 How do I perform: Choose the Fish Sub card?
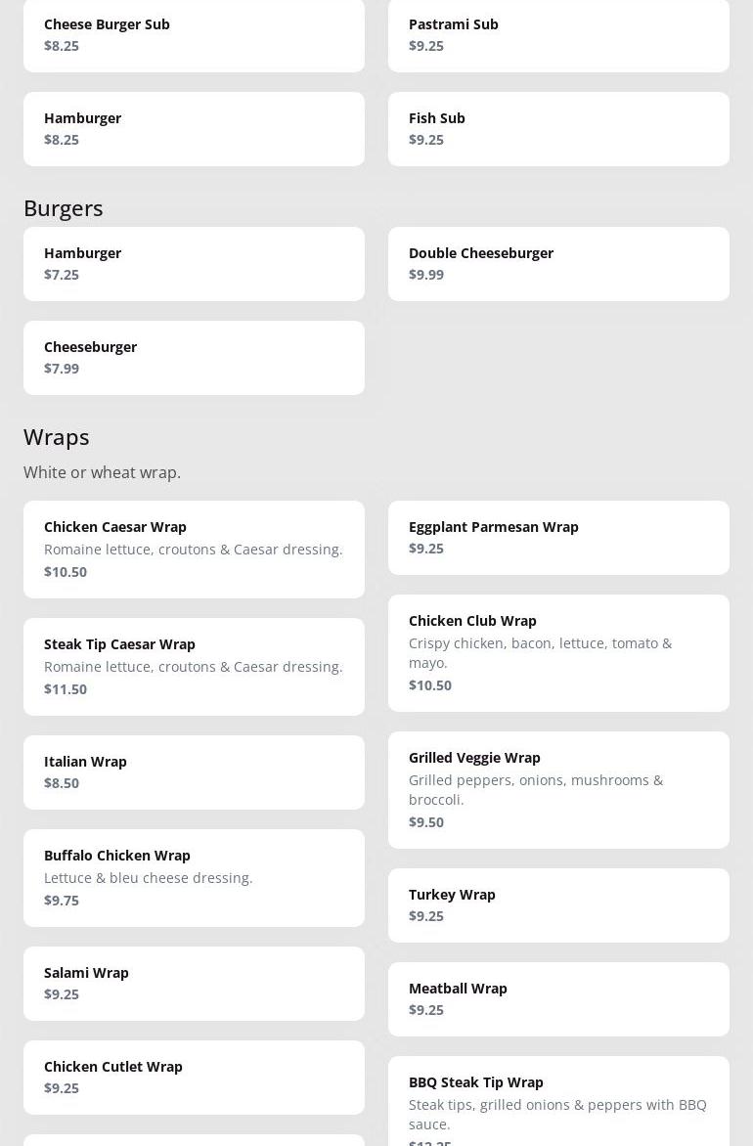click(558, 129)
